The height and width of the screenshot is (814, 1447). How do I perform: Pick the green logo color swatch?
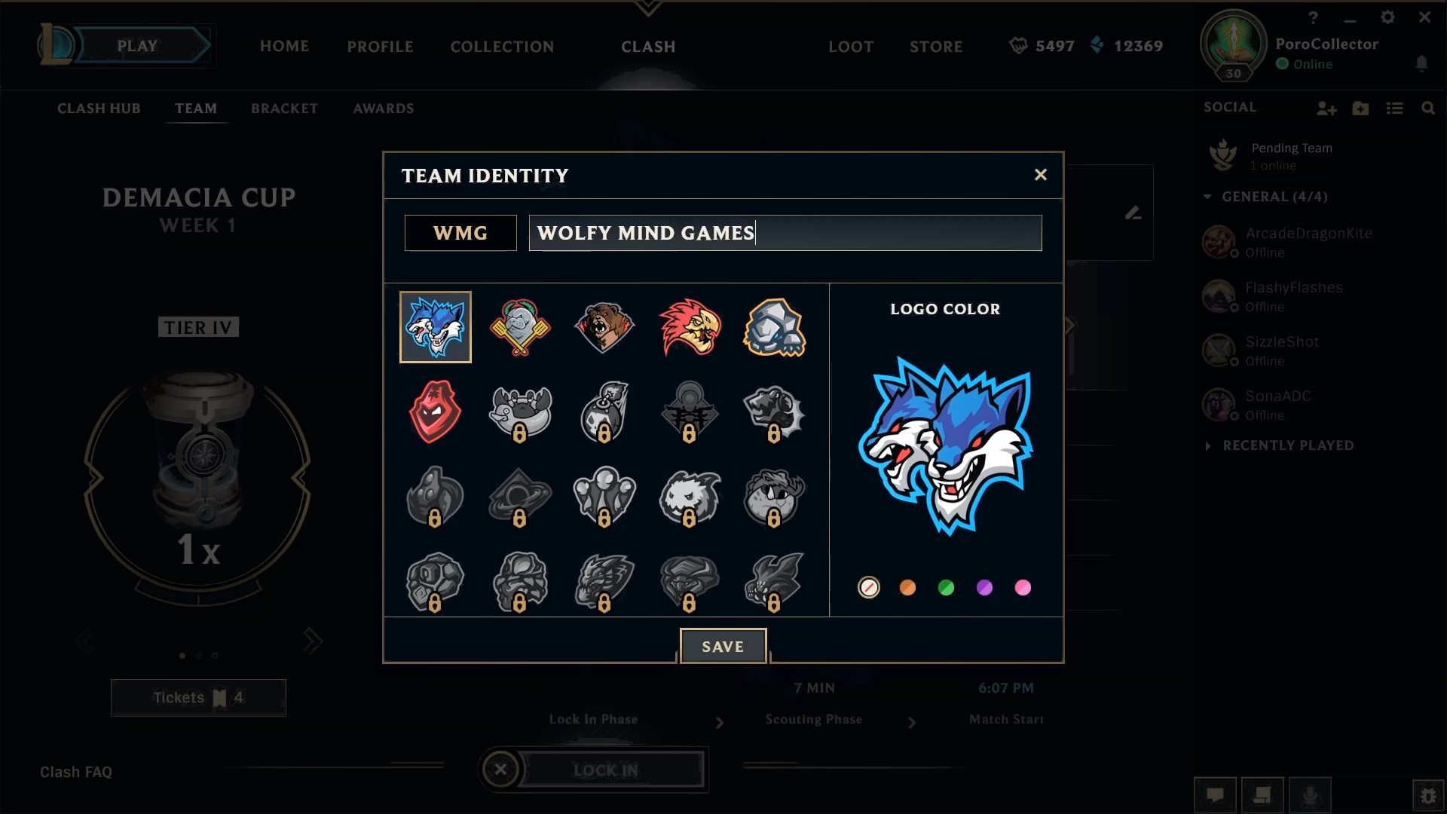946,587
